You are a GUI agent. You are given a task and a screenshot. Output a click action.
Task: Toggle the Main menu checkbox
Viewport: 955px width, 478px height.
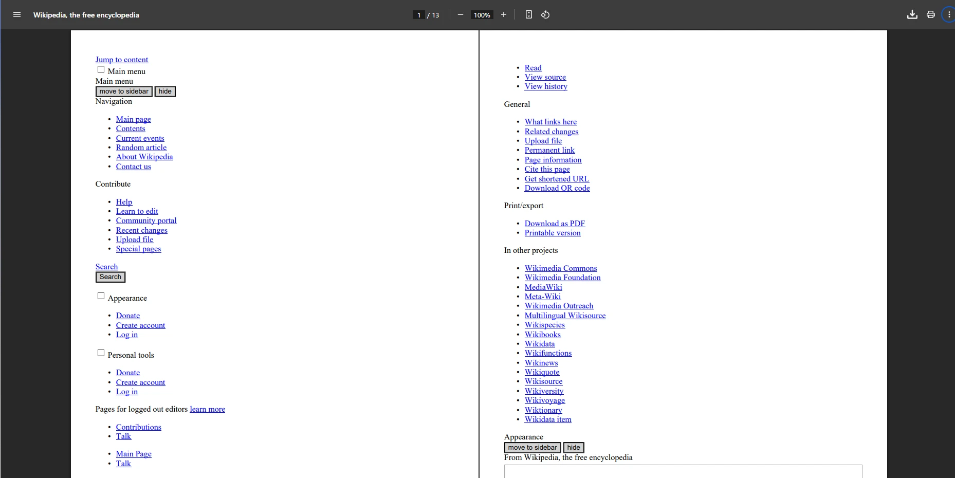tap(101, 70)
